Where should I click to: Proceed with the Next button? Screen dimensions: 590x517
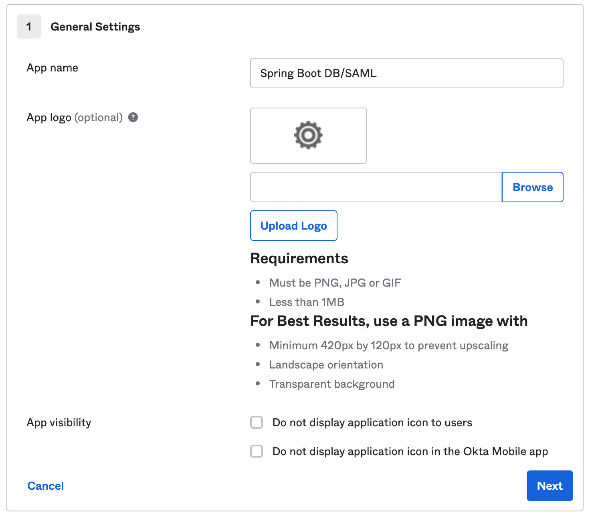click(x=550, y=486)
